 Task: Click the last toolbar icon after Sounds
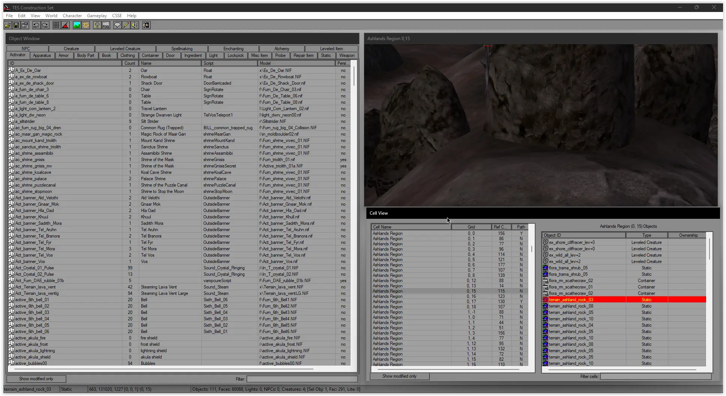click(146, 25)
